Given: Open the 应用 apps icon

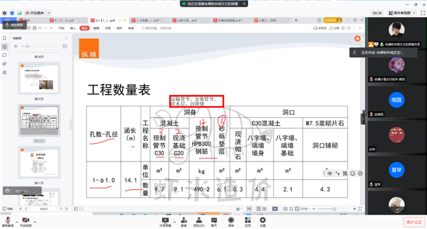Looking at the screenshot, I should 247,222.
